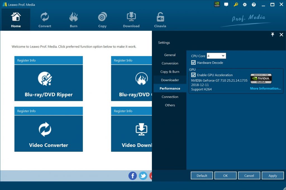Open the Download module

[131, 20]
